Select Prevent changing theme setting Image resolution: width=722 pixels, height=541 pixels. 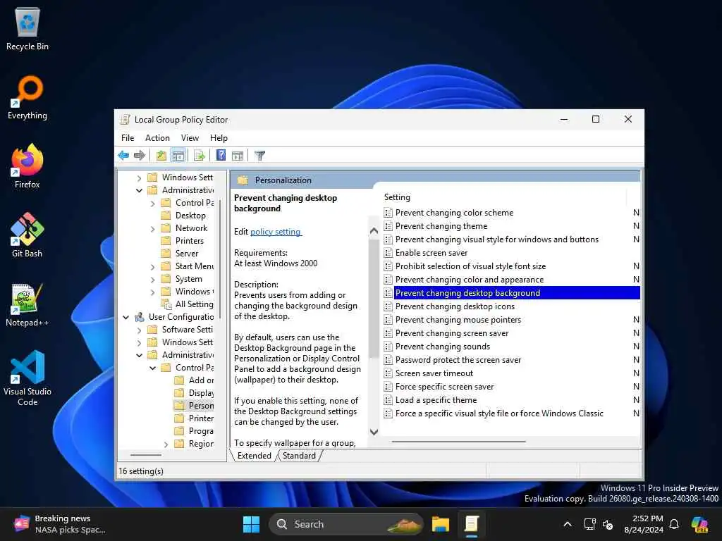[441, 226]
